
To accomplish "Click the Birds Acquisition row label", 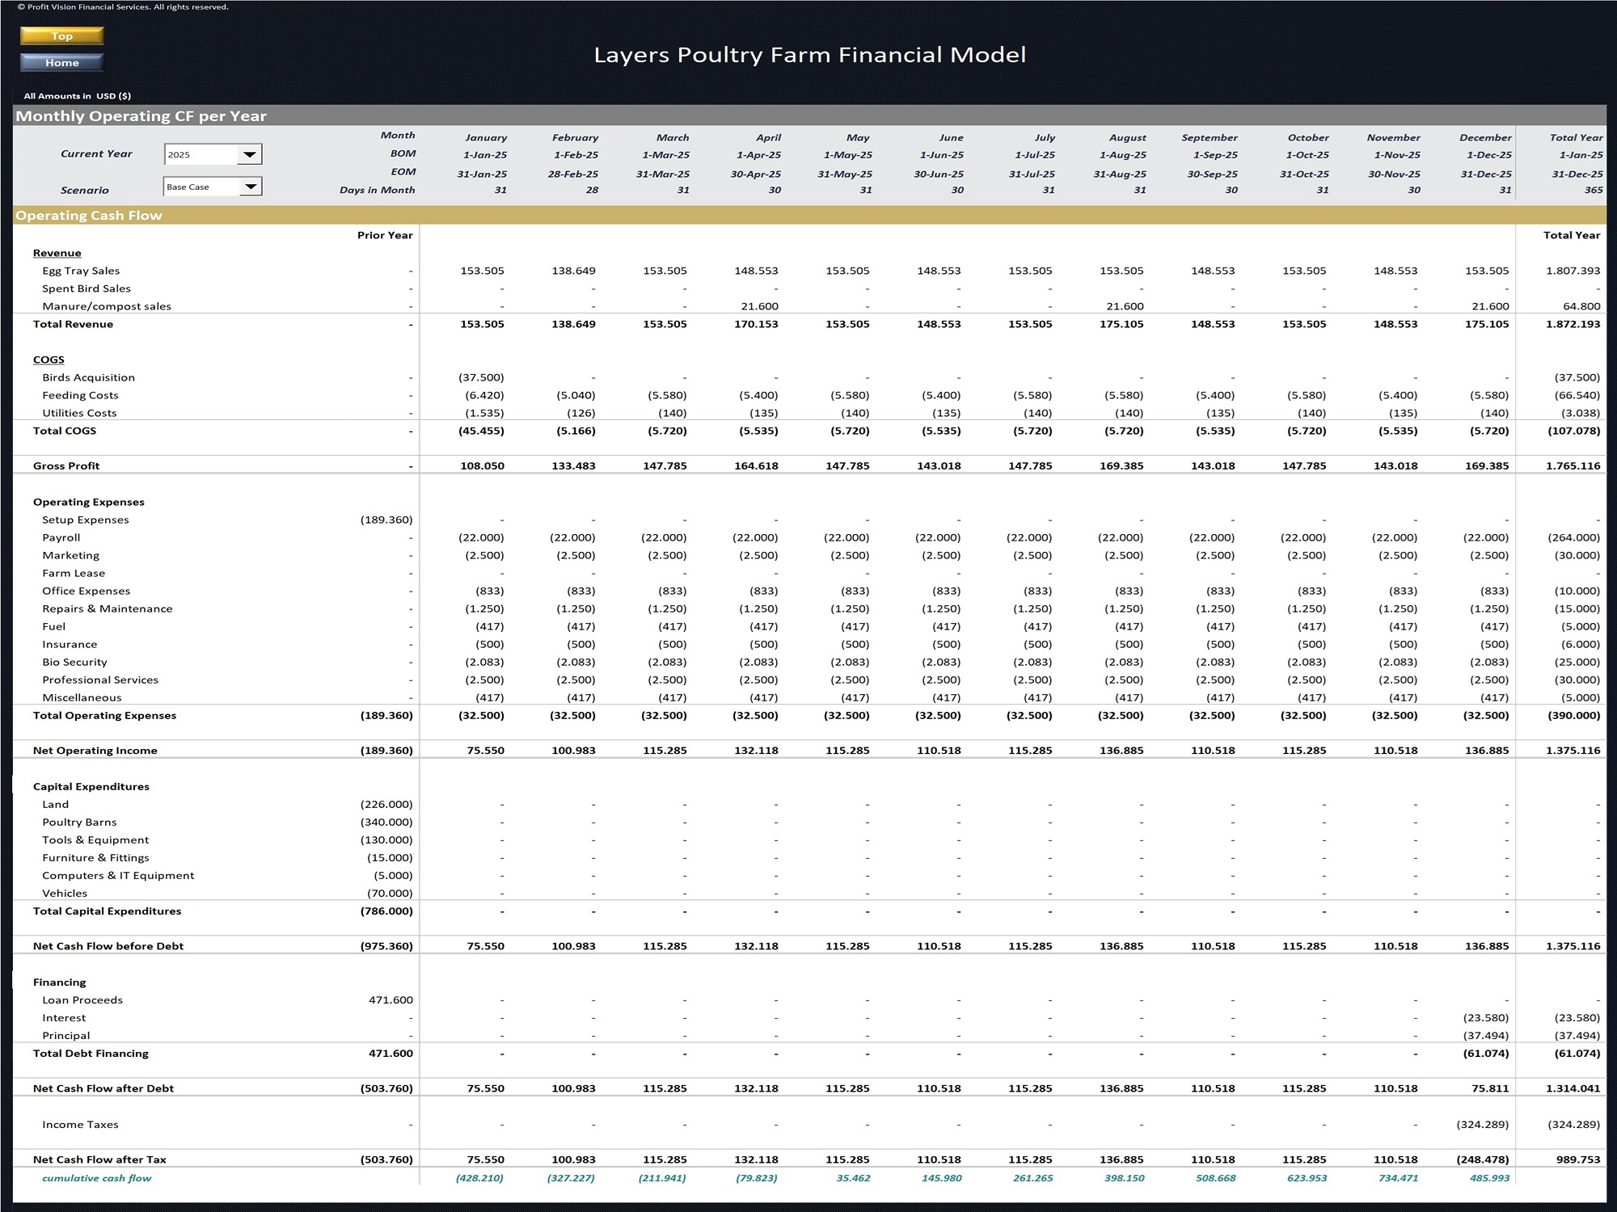I will [88, 377].
